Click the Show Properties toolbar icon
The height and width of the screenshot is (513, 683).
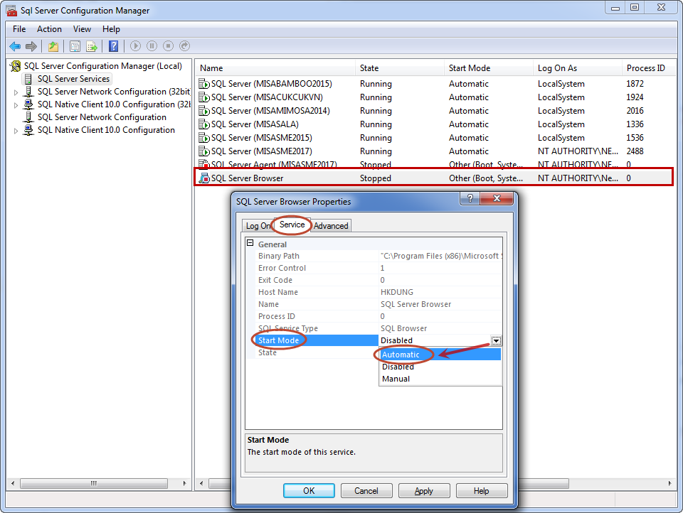75,46
